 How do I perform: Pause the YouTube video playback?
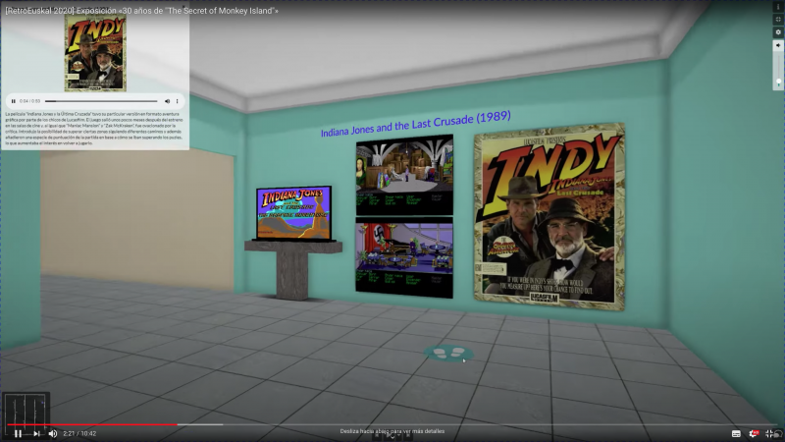(x=18, y=433)
